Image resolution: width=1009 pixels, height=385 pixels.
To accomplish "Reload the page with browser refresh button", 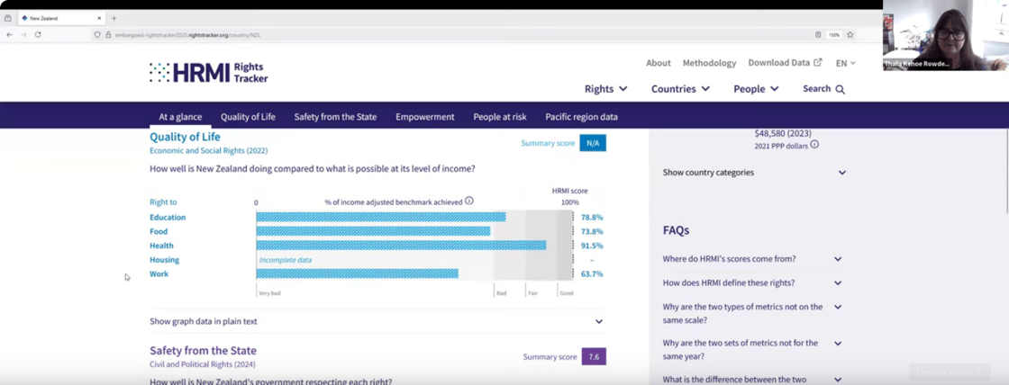I will (38, 34).
